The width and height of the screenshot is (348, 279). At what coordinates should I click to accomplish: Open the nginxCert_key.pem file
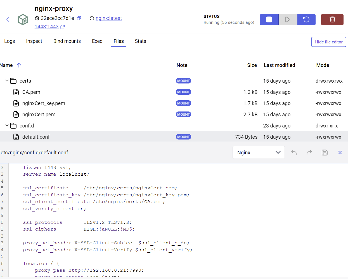pyautogui.click(x=44, y=103)
